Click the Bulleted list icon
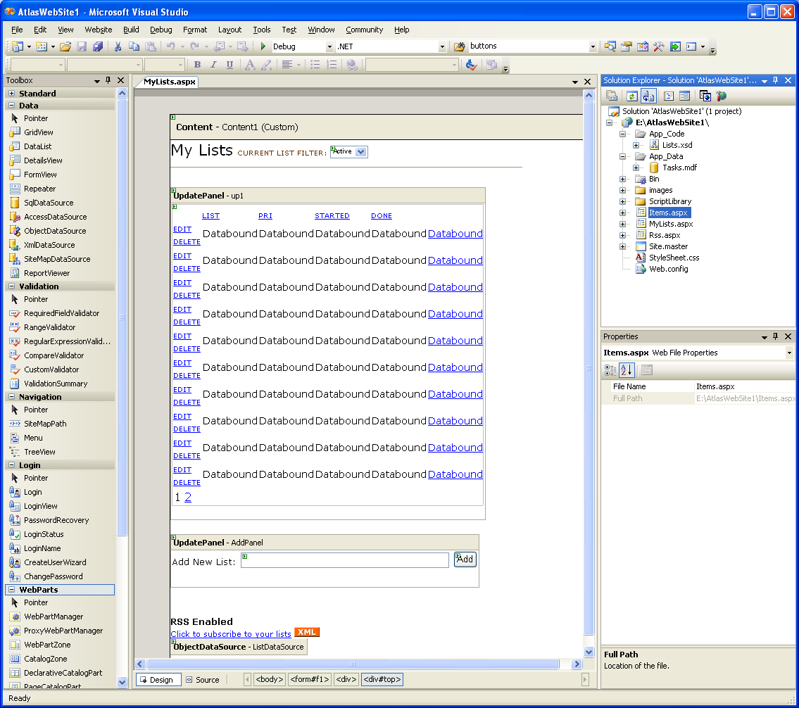Viewport: 799px width, 708px height. 315,65
